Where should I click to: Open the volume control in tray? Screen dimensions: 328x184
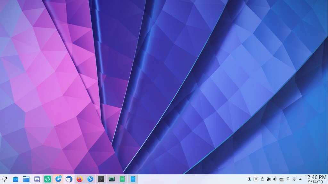pos(275,179)
